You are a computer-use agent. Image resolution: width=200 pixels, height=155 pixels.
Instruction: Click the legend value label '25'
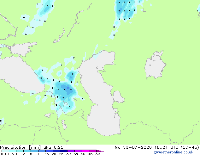click(x=61, y=154)
